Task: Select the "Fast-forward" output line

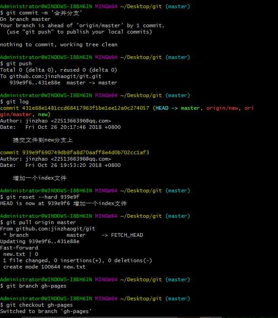Action: (19, 248)
